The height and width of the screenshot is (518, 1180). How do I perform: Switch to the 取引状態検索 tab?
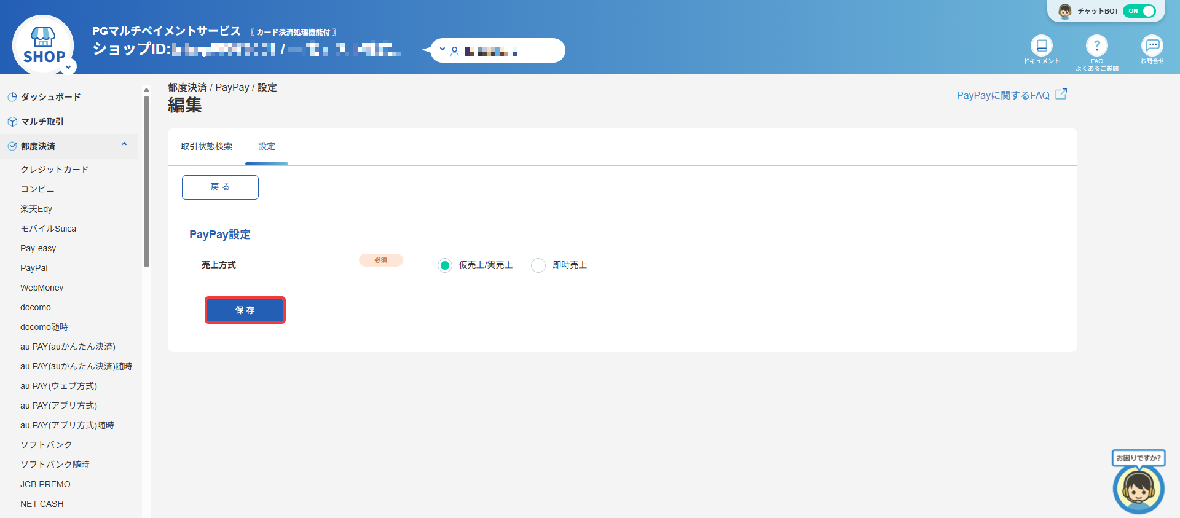point(206,146)
